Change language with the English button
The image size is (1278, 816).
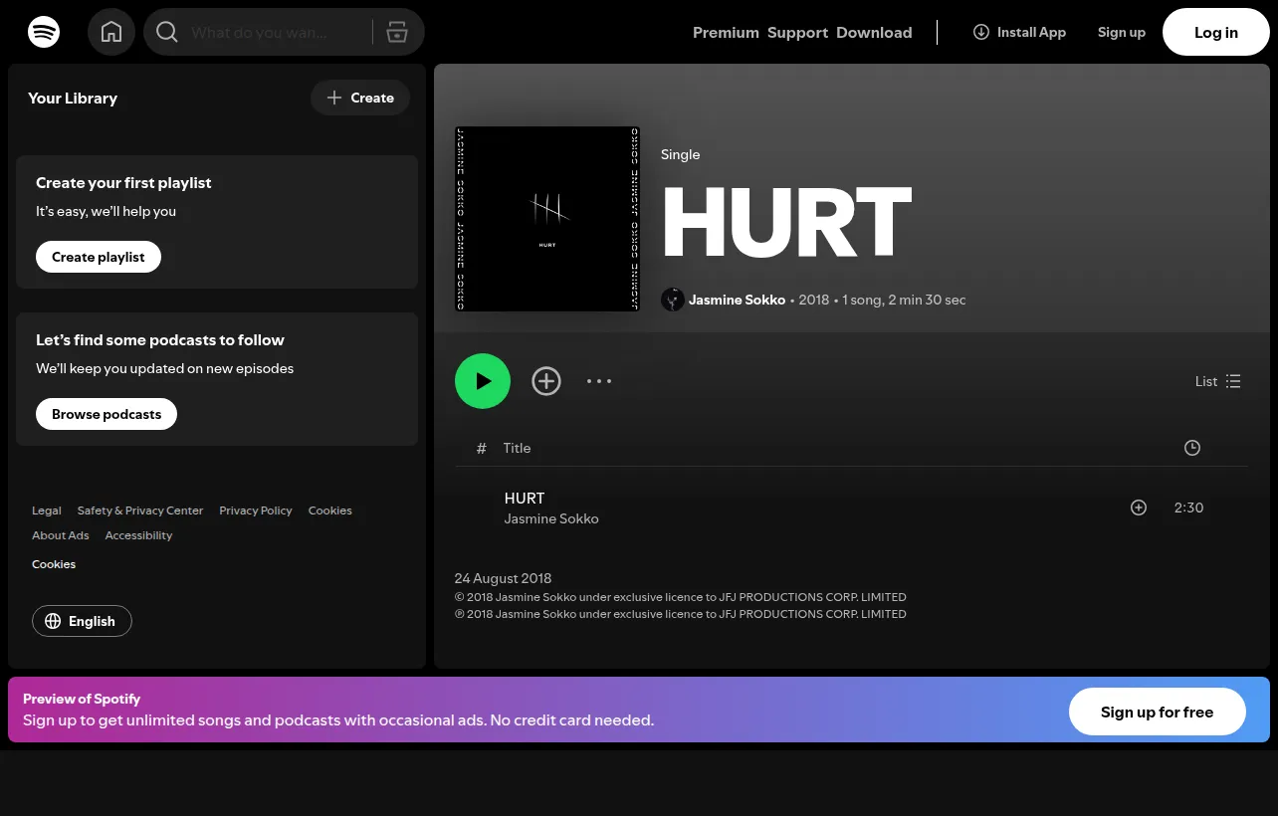82,621
